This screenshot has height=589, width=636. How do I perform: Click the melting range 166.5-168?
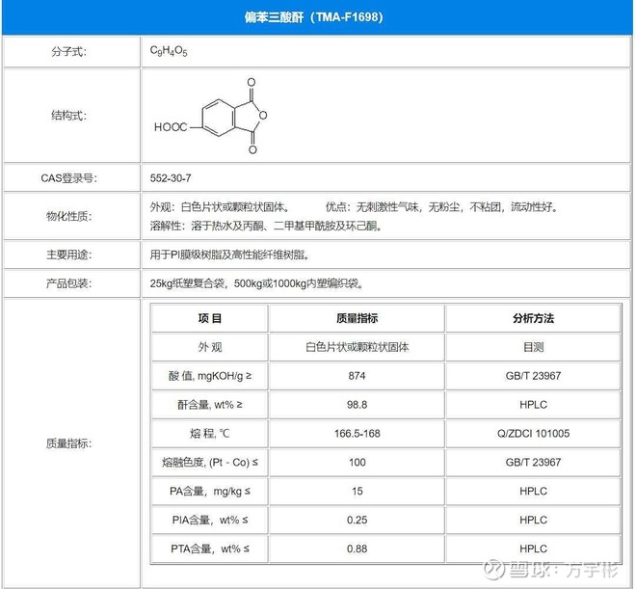point(357,434)
